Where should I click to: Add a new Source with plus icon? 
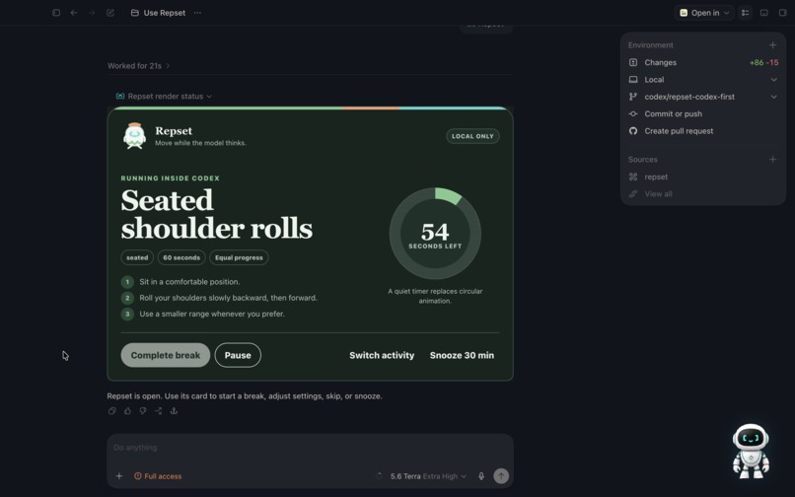point(772,159)
